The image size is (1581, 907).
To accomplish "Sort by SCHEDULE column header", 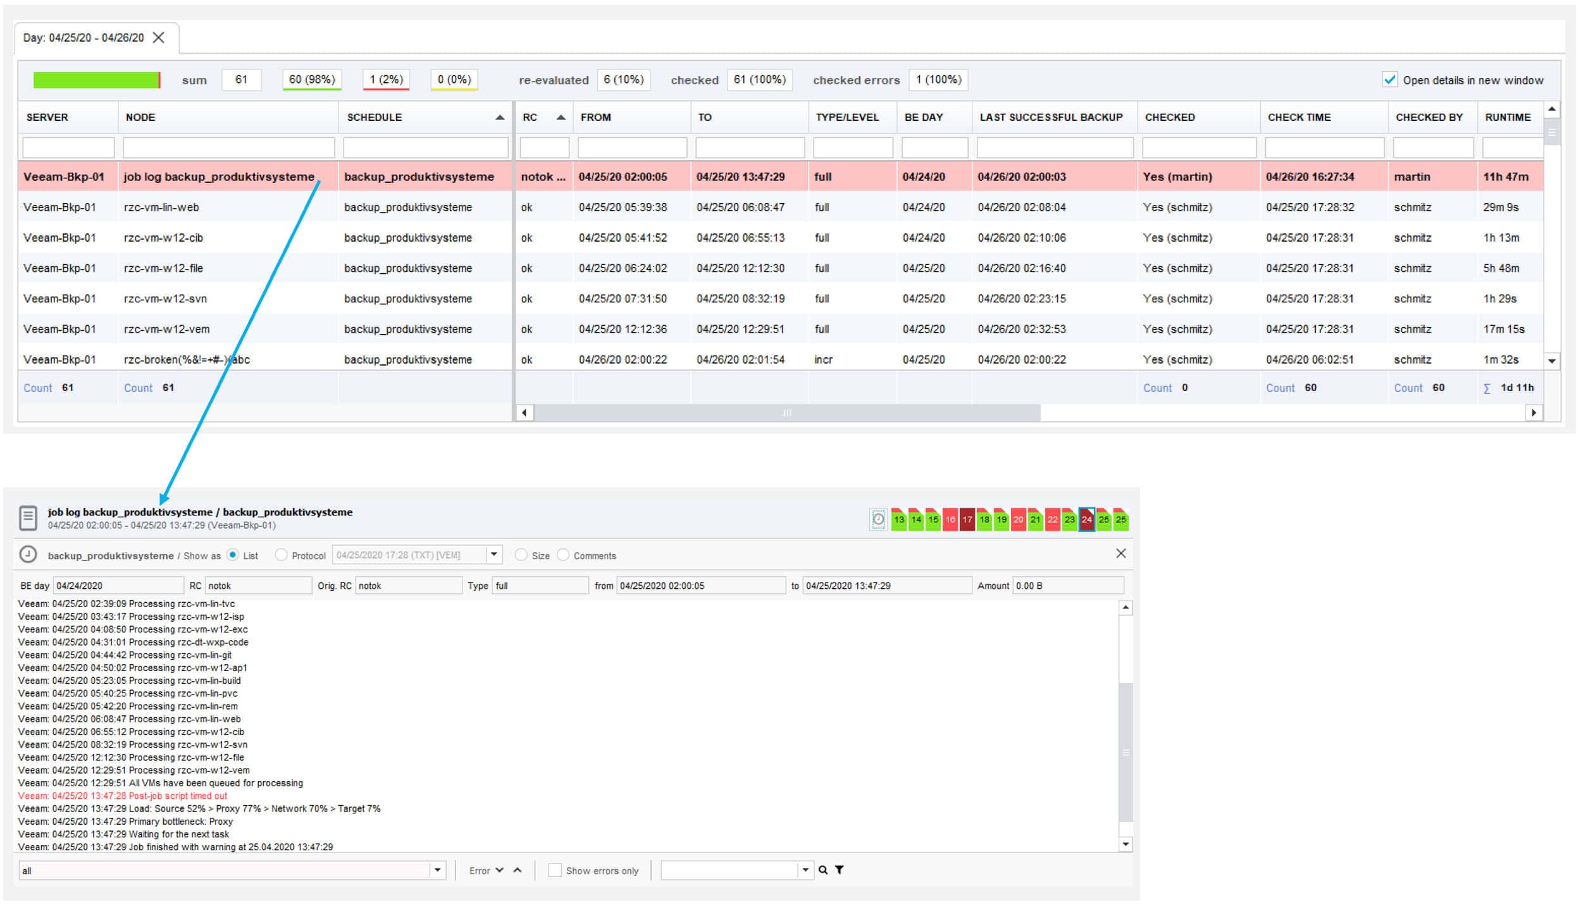I will click(375, 117).
